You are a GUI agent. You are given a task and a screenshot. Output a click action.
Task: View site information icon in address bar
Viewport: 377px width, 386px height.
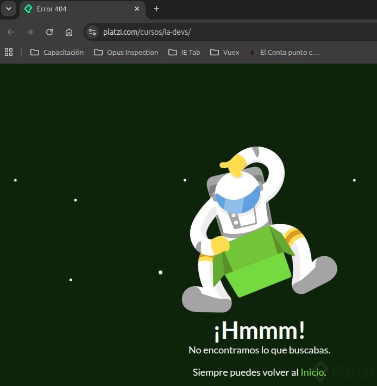click(92, 32)
